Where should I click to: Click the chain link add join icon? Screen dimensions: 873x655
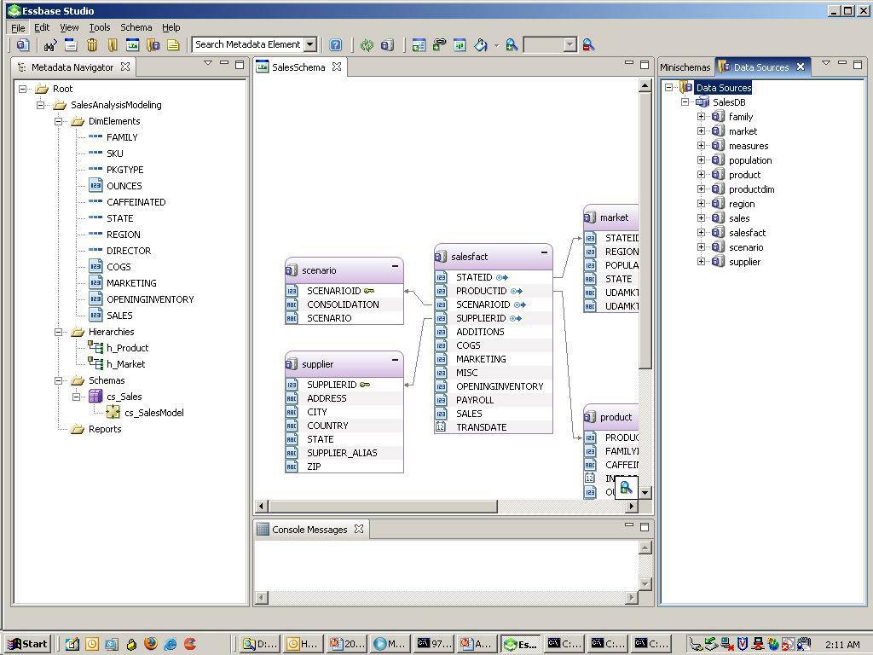click(x=439, y=45)
